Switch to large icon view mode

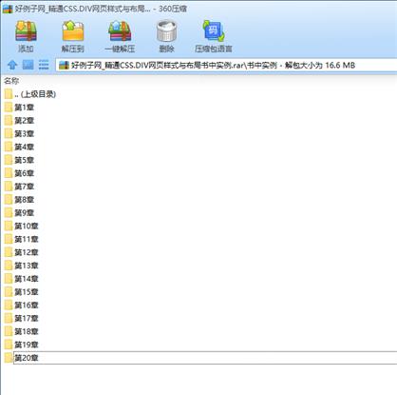(28, 65)
